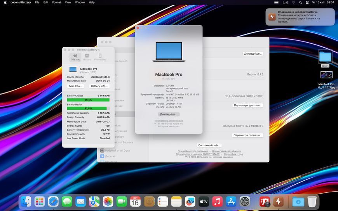Image resolution: width=338 pixels, height=211 pixels.
Task: Open the Edit menu
Action: (x=46, y=2)
